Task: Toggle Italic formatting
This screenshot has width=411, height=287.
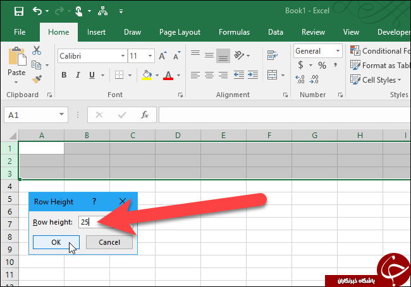Action: tap(78, 75)
